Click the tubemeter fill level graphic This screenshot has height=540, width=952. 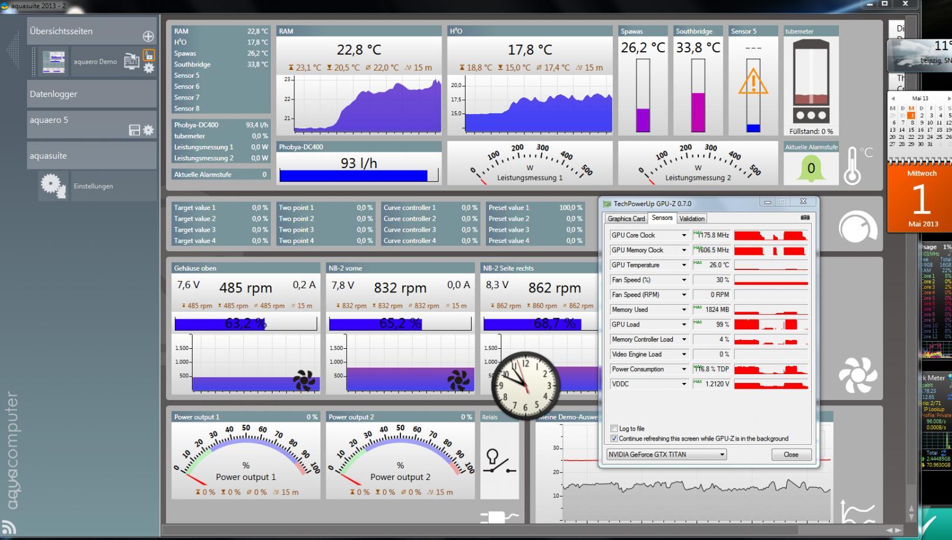(811, 82)
